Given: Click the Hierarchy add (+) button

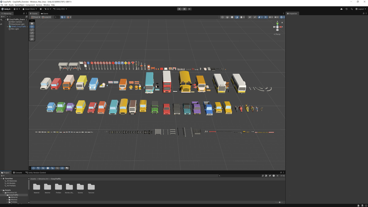Looking at the screenshot, I should 2,17.
